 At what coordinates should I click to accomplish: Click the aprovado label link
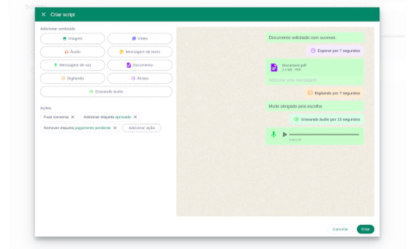pyautogui.click(x=123, y=117)
